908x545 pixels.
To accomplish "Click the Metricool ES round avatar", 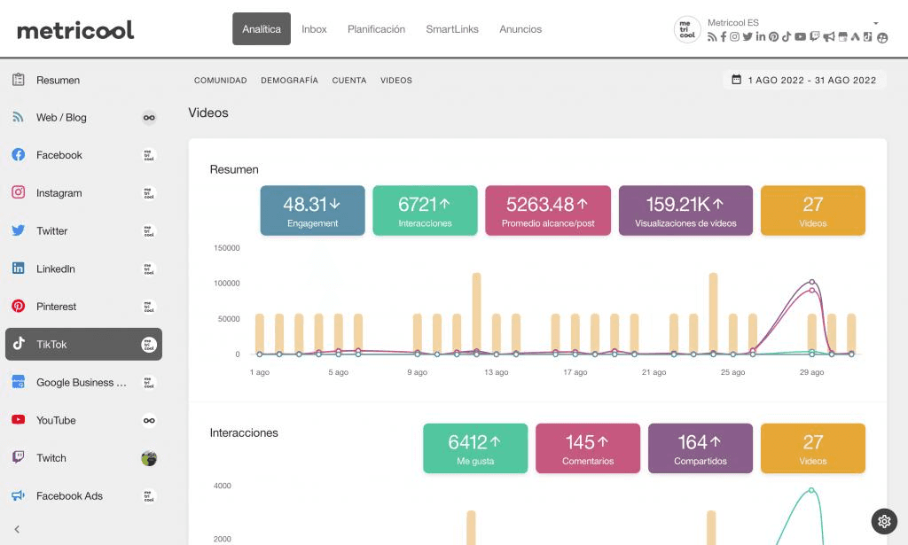I will pos(687,29).
